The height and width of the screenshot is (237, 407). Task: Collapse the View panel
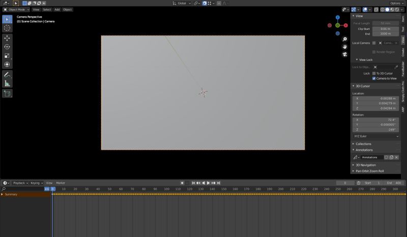point(353,16)
